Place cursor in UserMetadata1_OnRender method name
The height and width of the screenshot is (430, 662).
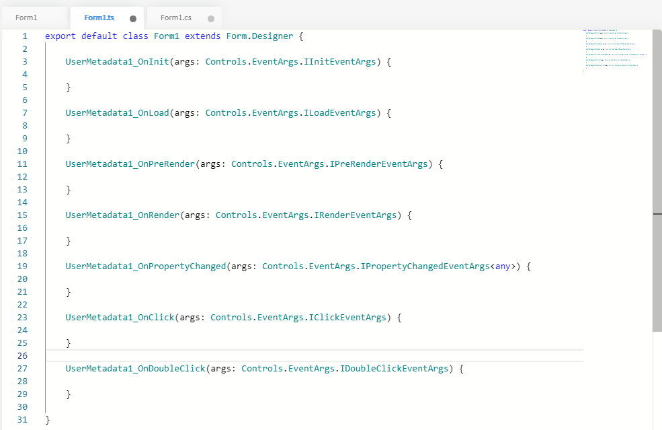(x=122, y=215)
